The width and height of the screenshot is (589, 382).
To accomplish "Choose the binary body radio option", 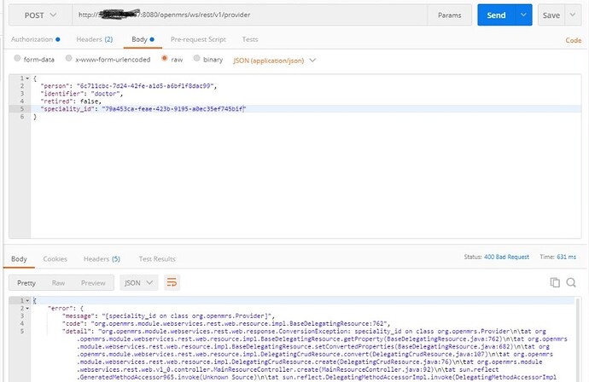I will 196,58.
